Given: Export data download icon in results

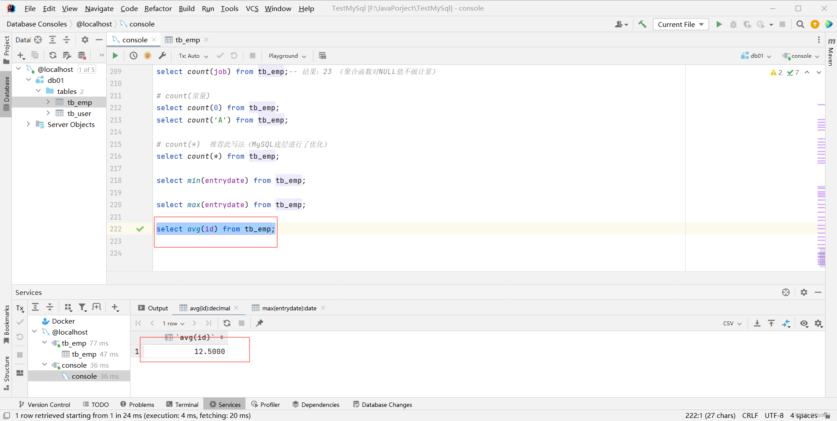Looking at the screenshot, I should pos(757,323).
